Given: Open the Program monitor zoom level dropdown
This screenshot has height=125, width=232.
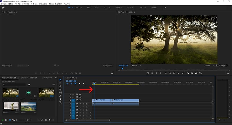Looking at the screenshot, I should tap(136, 66).
